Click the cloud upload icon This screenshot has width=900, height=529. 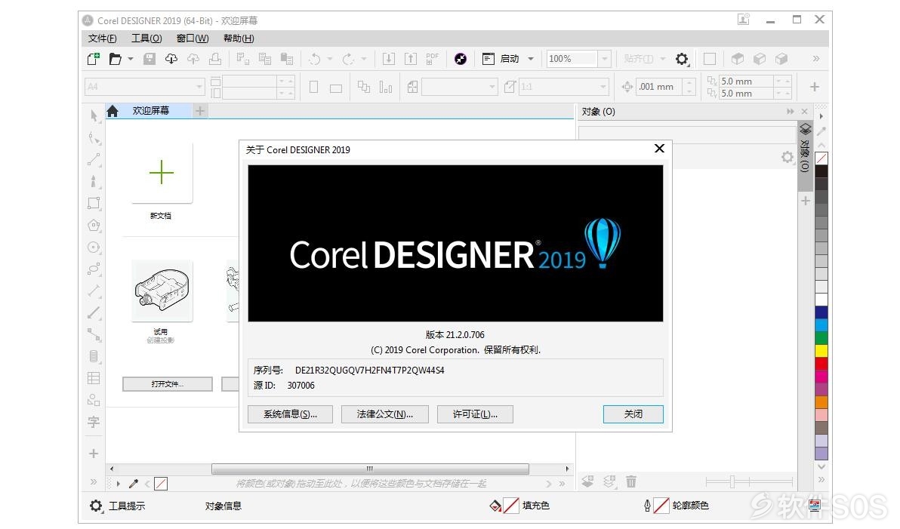point(193,59)
